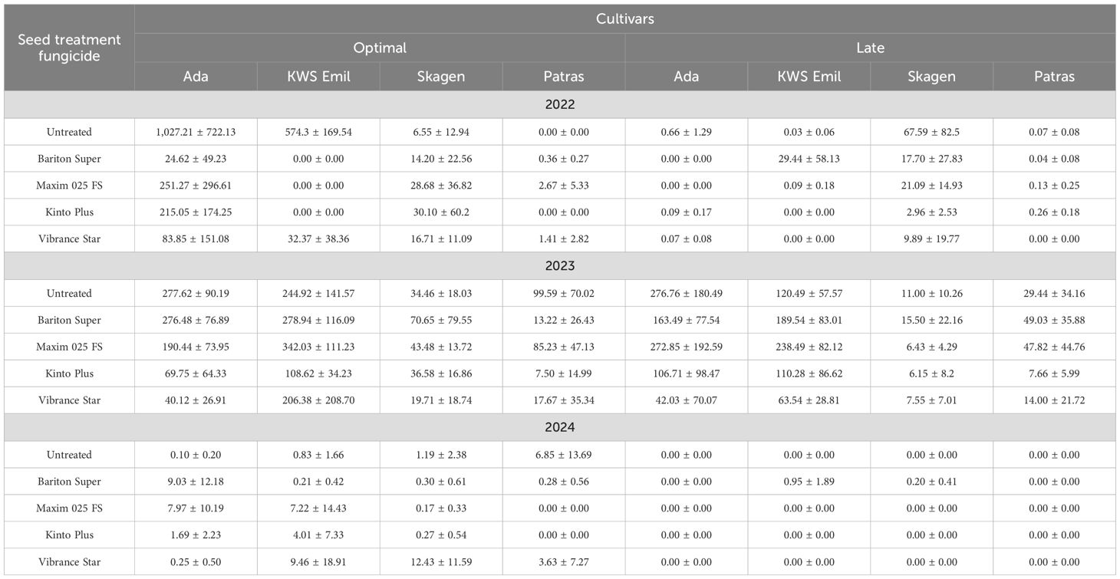Click the "Patras" header under Late
The width and height of the screenshot is (1120, 579).
1054,76
